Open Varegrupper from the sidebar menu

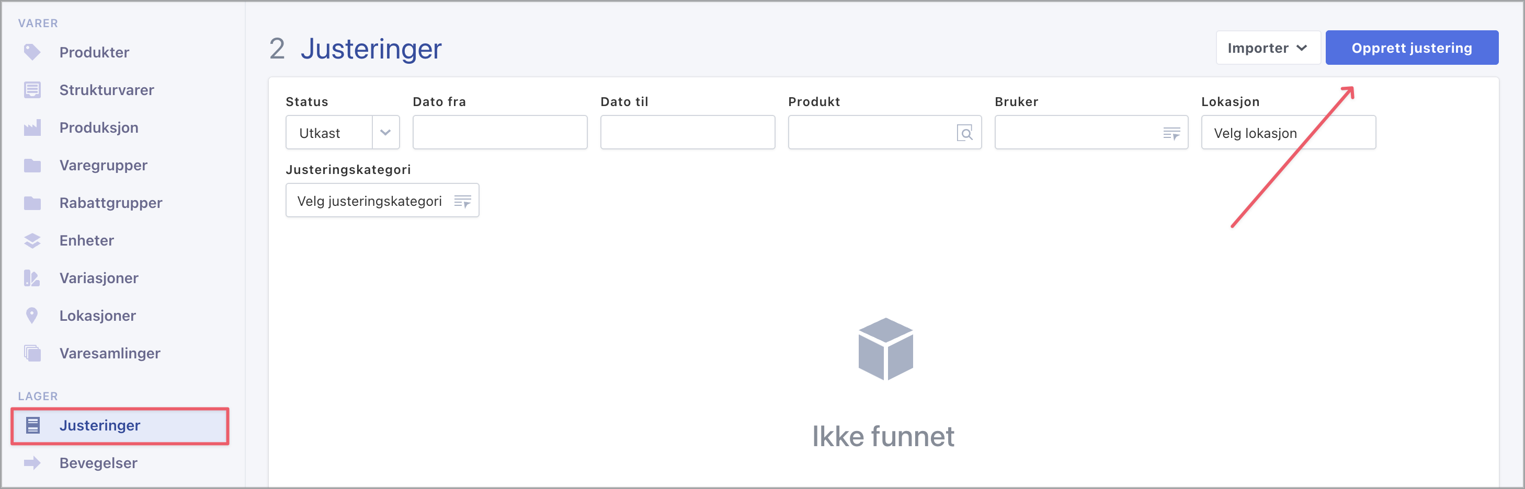[103, 166]
